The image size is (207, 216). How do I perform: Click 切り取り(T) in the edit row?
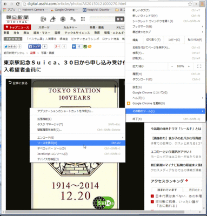coord(153,40)
